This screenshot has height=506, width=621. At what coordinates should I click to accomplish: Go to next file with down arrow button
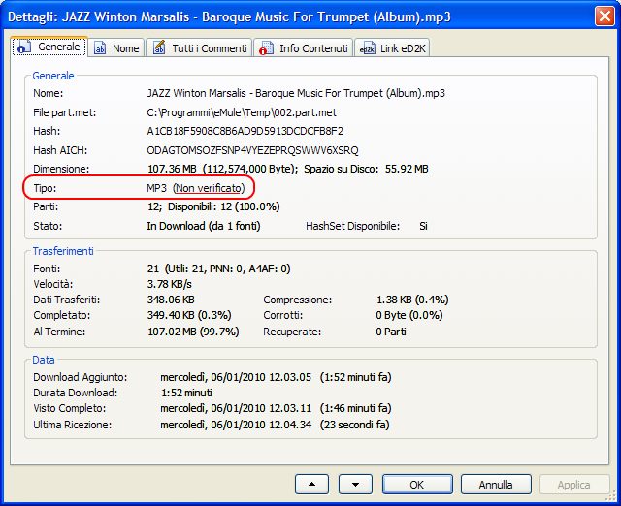[355, 485]
